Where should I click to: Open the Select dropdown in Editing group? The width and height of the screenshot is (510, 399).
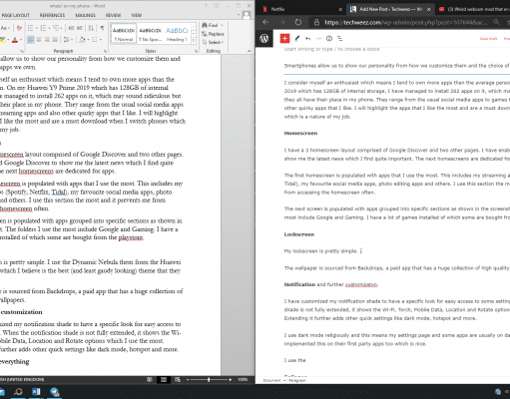pyautogui.click(x=213, y=42)
